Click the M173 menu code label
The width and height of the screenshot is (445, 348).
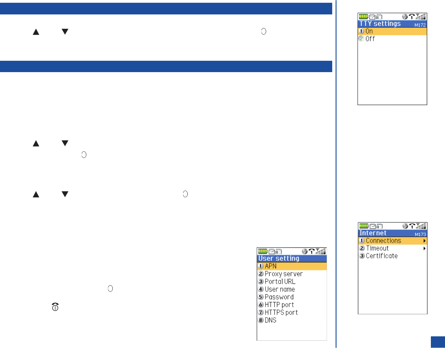[x=420, y=235]
